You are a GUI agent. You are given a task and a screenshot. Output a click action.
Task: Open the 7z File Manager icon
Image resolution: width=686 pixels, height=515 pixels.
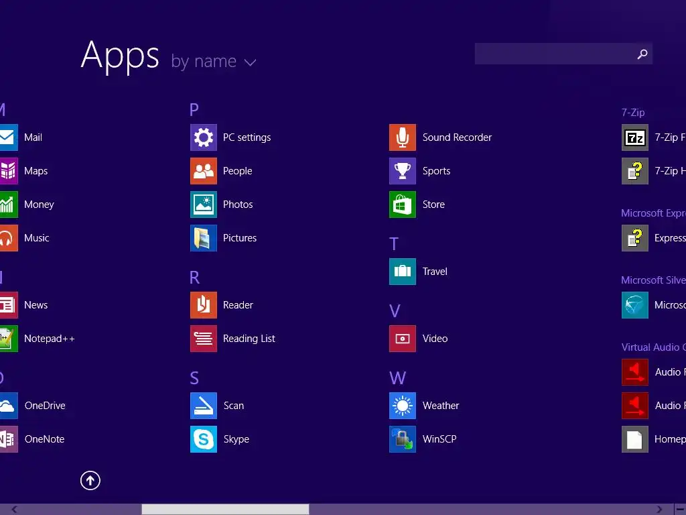(635, 137)
